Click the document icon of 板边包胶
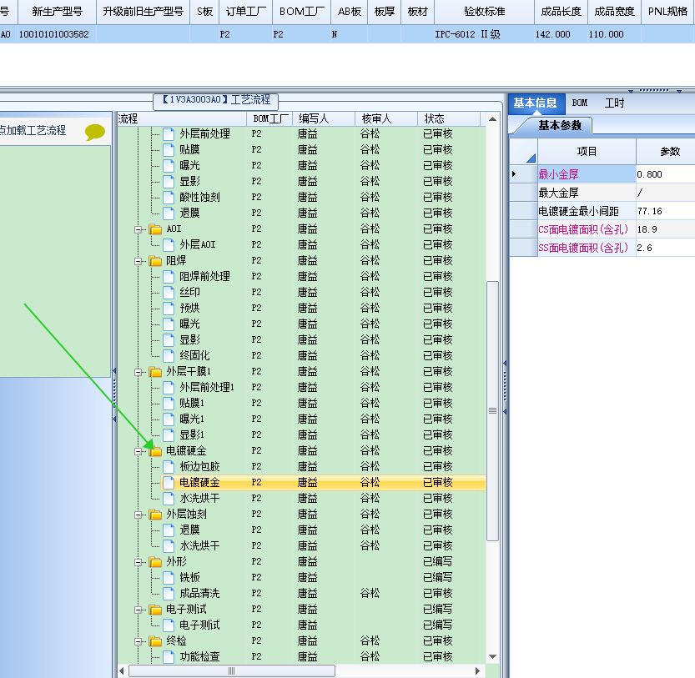 [169, 467]
